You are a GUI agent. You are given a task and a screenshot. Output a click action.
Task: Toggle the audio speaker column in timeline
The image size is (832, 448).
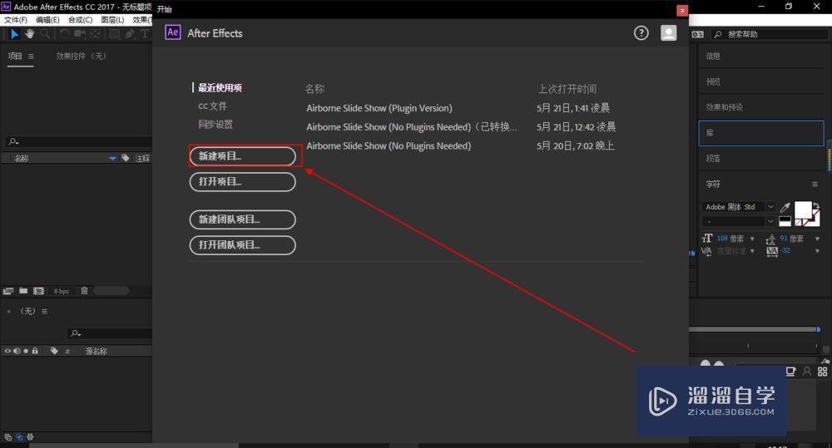(x=17, y=351)
